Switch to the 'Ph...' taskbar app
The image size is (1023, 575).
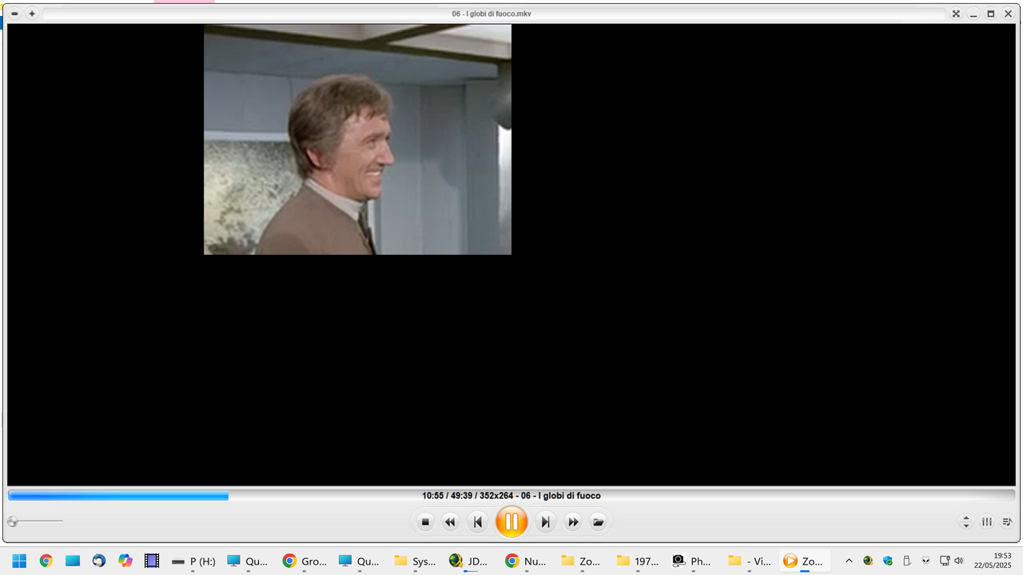[692, 561]
